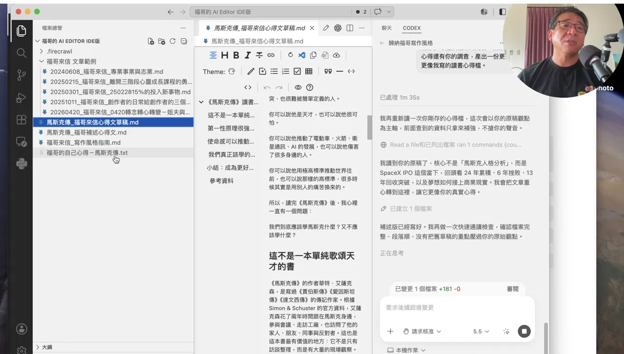Viewport: 624px width, 354px height.
Task: Insert a table from toolbar
Action: pyautogui.click(x=309, y=71)
